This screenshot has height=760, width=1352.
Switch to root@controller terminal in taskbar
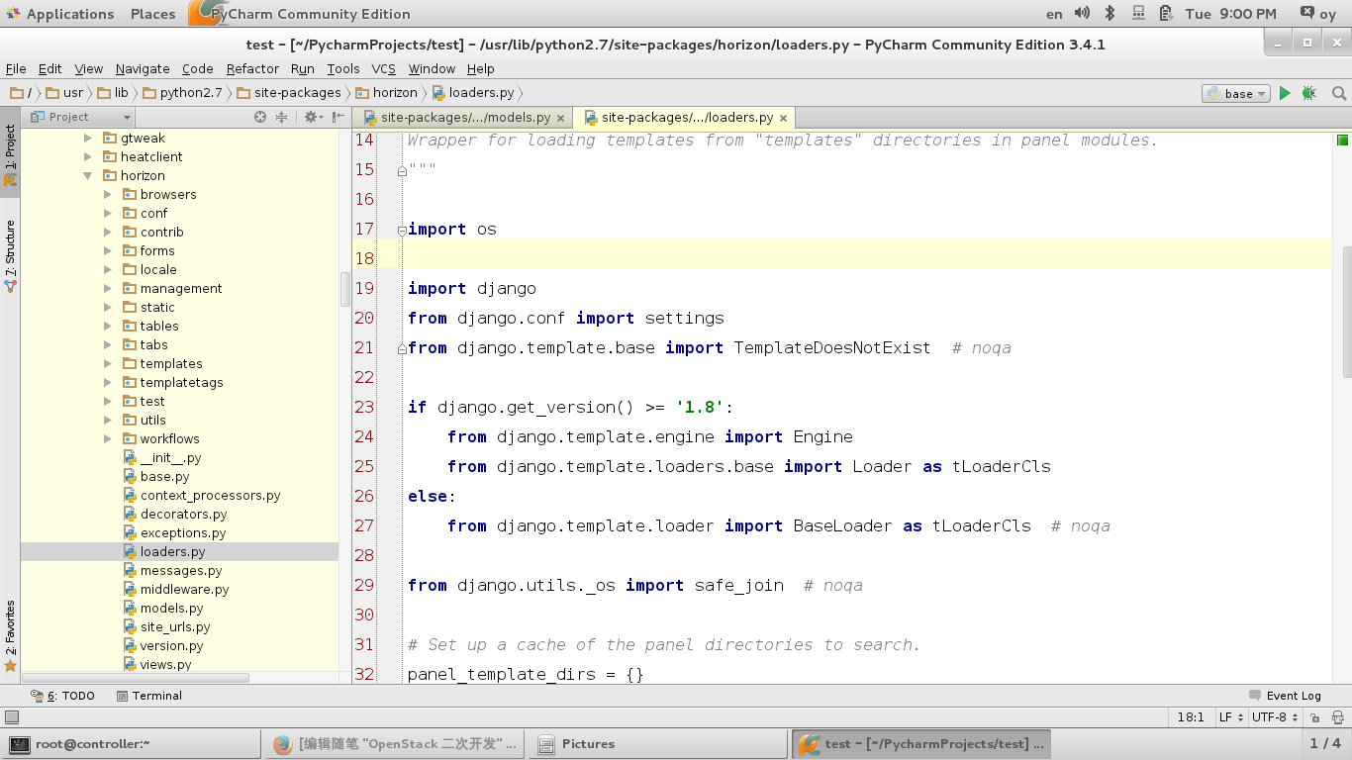pyautogui.click(x=130, y=744)
